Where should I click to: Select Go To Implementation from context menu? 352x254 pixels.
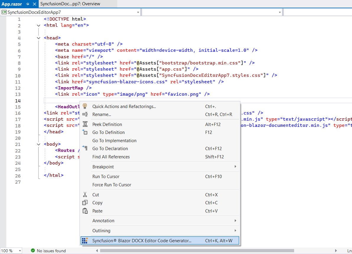pos(115,140)
